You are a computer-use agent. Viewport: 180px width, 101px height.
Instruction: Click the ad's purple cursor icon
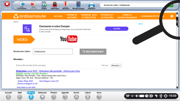(27, 29)
